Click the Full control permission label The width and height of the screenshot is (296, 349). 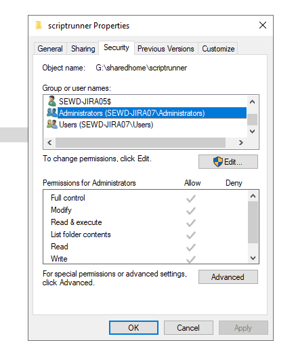point(68,198)
